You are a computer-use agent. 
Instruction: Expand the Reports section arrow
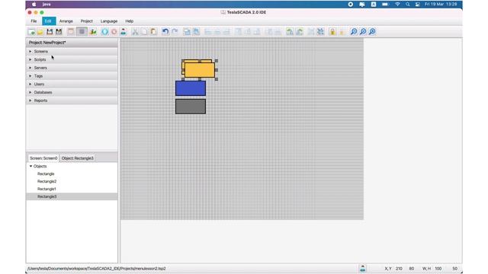point(30,100)
